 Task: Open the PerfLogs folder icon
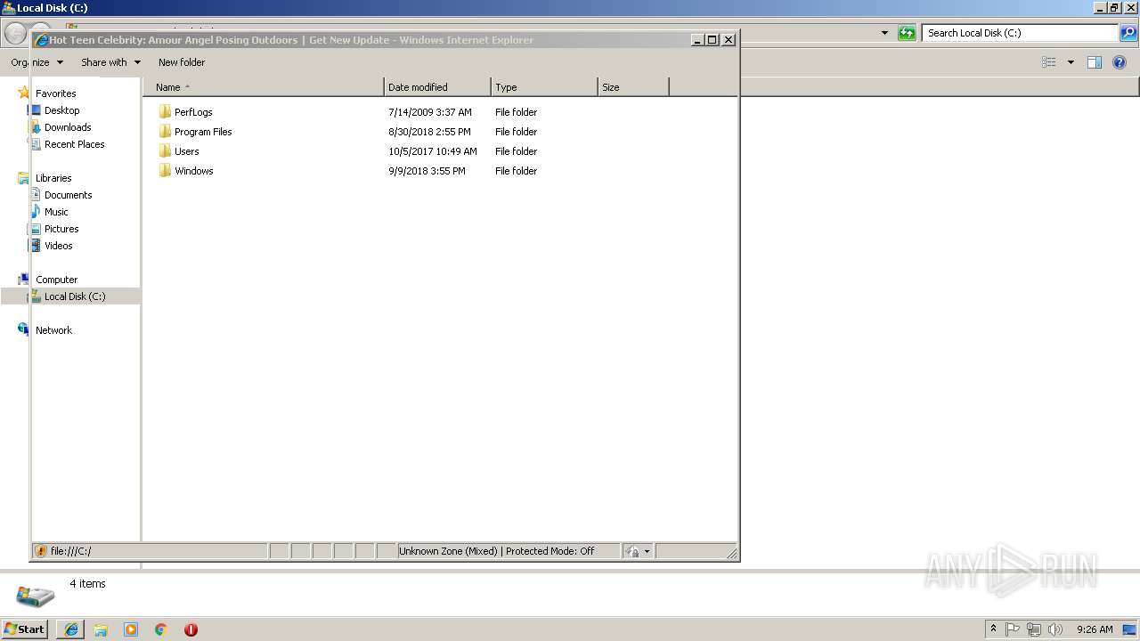(x=165, y=112)
